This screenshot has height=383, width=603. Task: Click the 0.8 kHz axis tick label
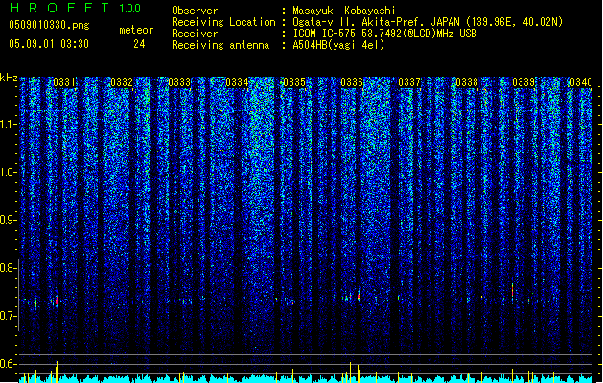pyautogui.click(x=8, y=268)
